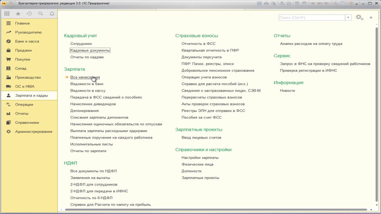This screenshot has width=381, height=214.
Task: Open Все начисления
Action: 85,77
